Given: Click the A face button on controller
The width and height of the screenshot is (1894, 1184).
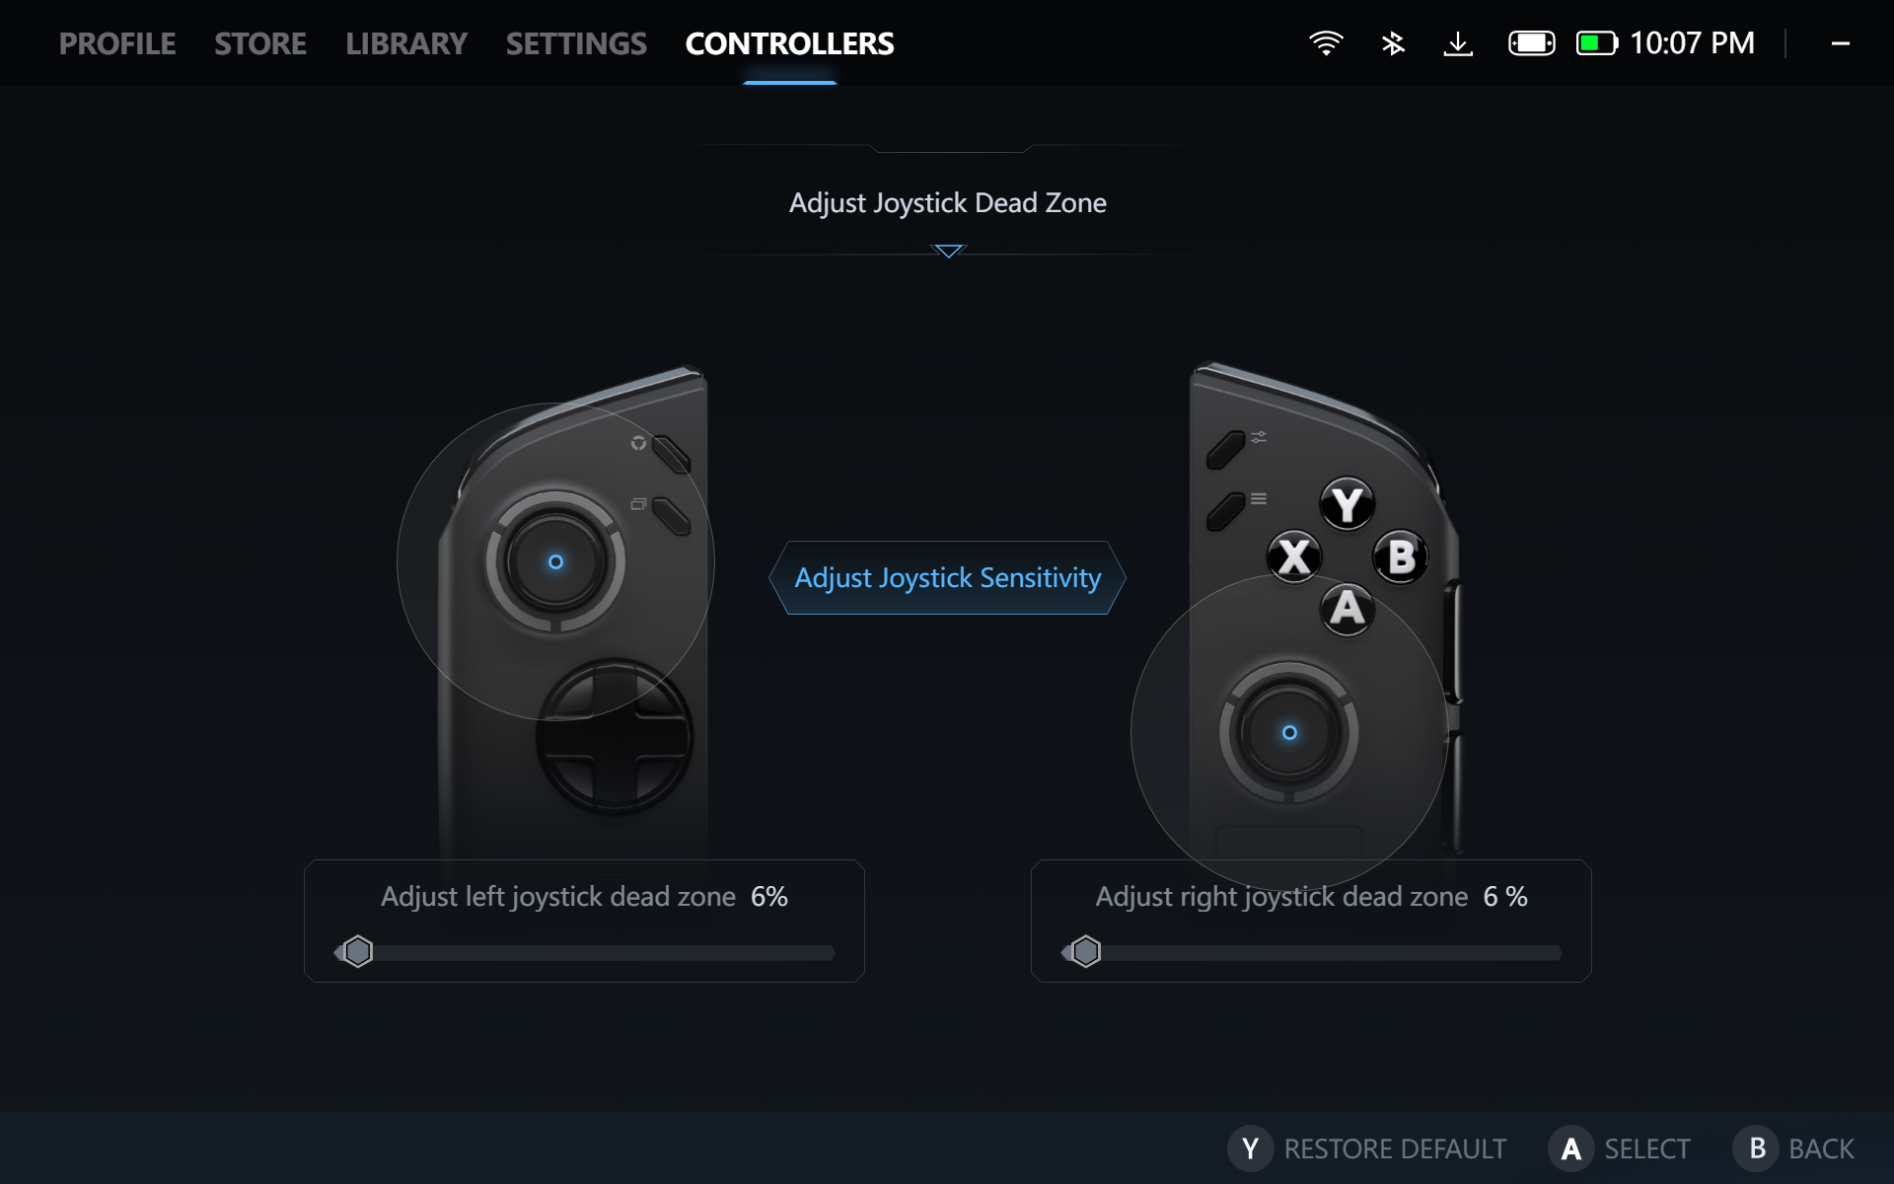Looking at the screenshot, I should 1347,609.
